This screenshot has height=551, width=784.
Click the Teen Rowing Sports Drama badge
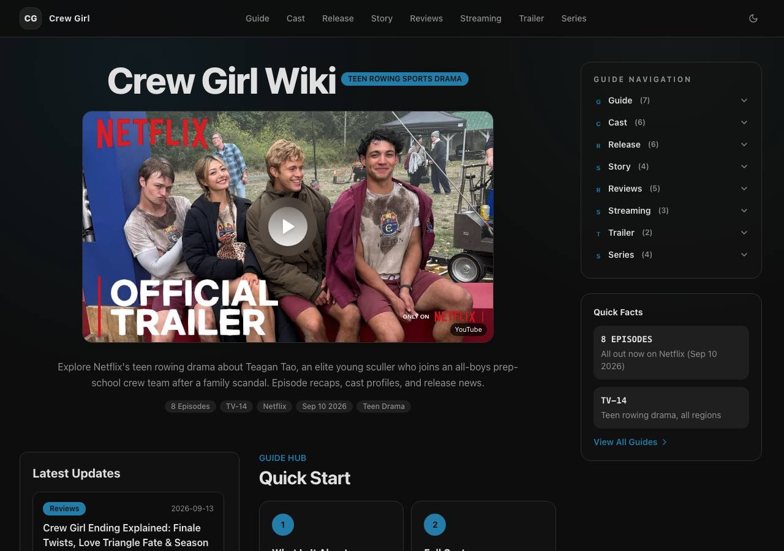[405, 79]
